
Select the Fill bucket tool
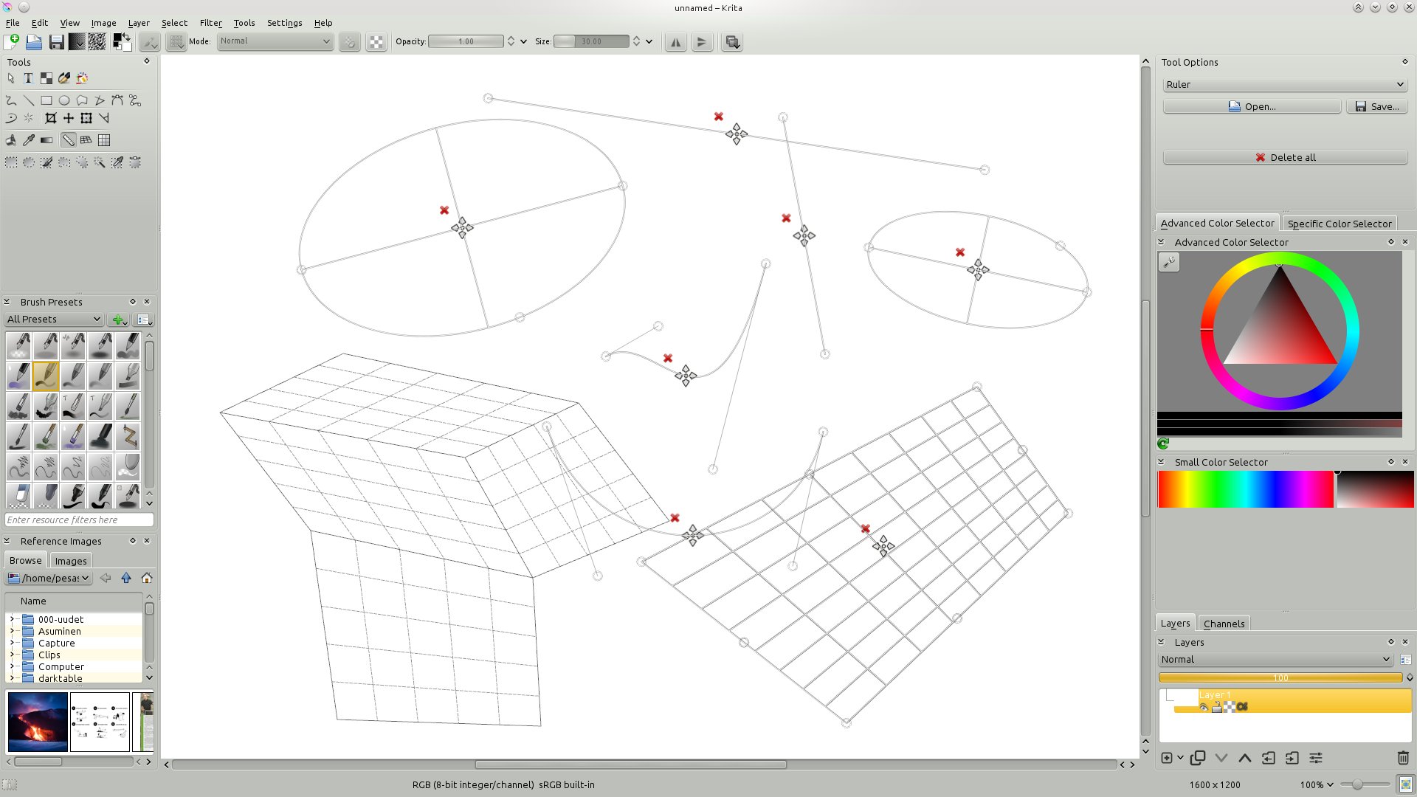[x=11, y=140]
